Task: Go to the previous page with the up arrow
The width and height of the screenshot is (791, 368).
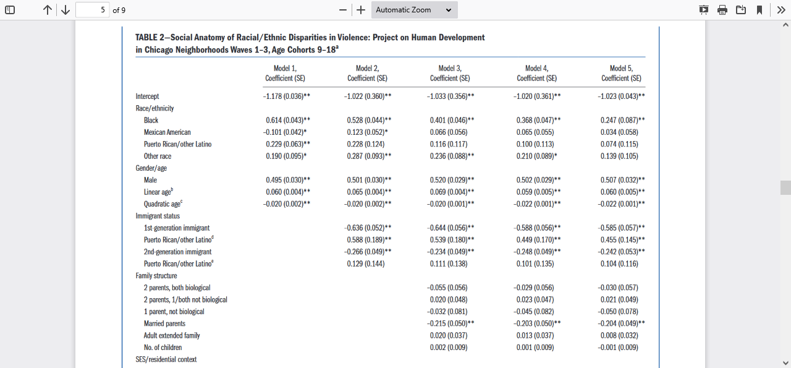Action: coord(47,10)
